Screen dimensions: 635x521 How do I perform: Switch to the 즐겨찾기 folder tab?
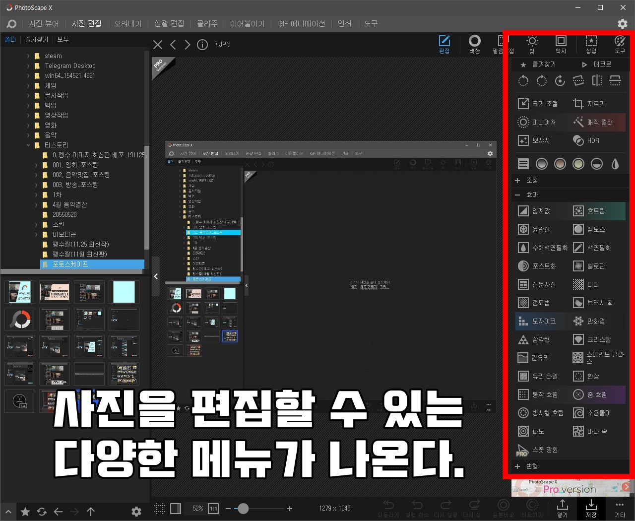pyautogui.click(x=37, y=39)
